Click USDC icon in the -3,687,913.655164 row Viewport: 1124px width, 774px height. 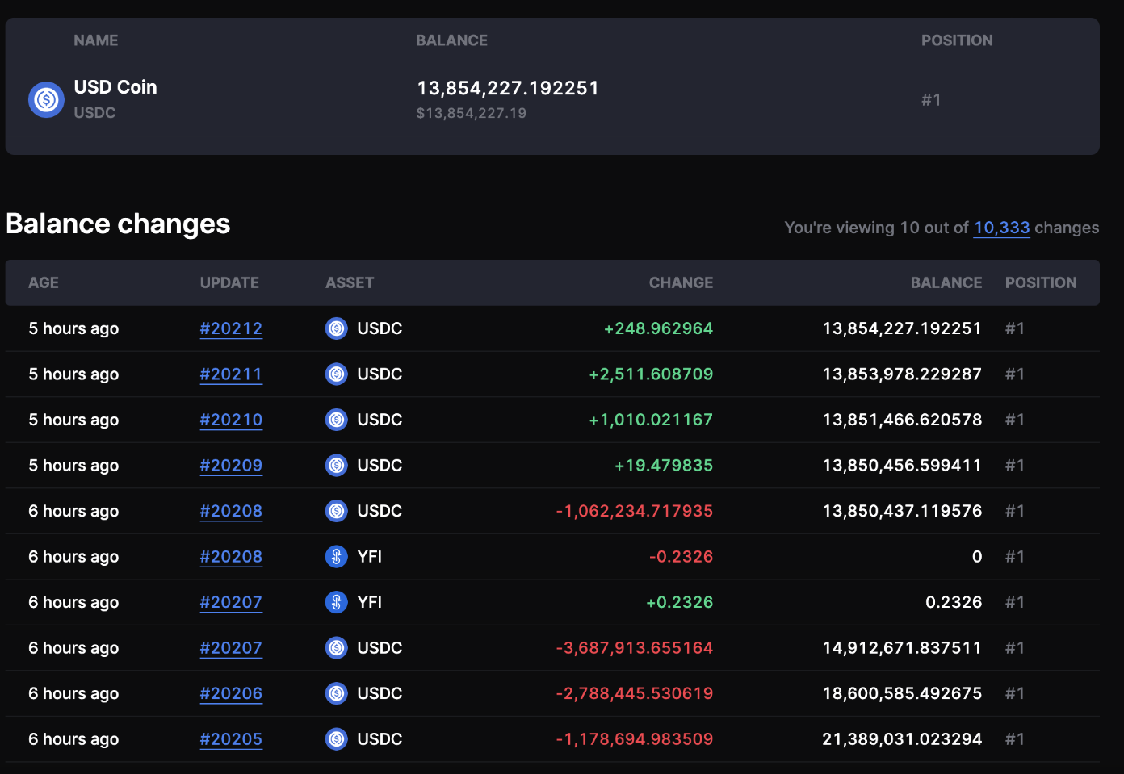click(x=336, y=648)
